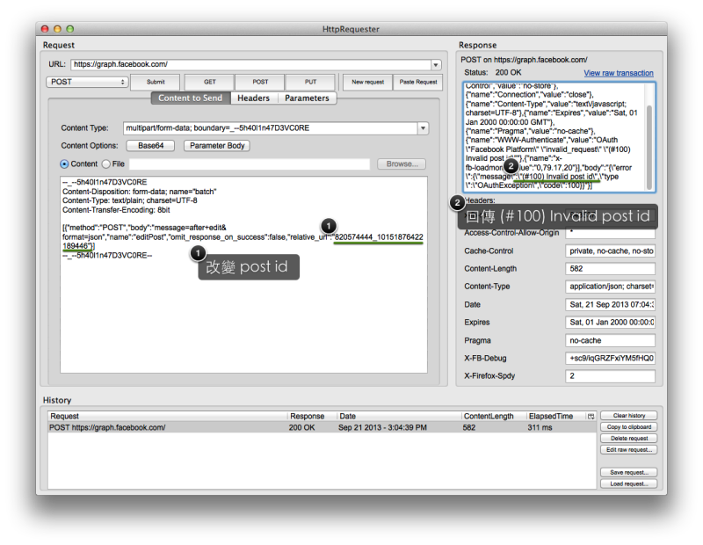Click the red window close button

point(45,29)
